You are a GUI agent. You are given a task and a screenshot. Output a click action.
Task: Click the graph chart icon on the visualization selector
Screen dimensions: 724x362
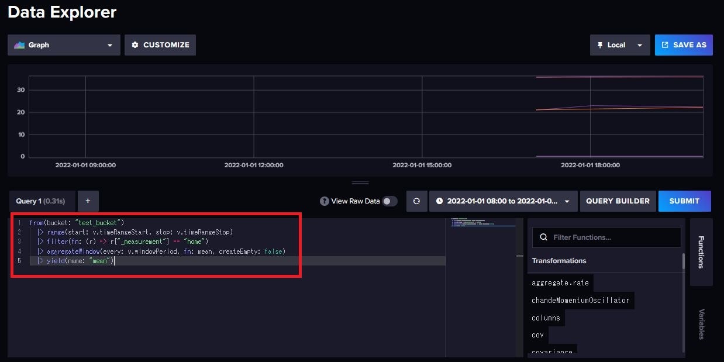click(x=18, y=44)
